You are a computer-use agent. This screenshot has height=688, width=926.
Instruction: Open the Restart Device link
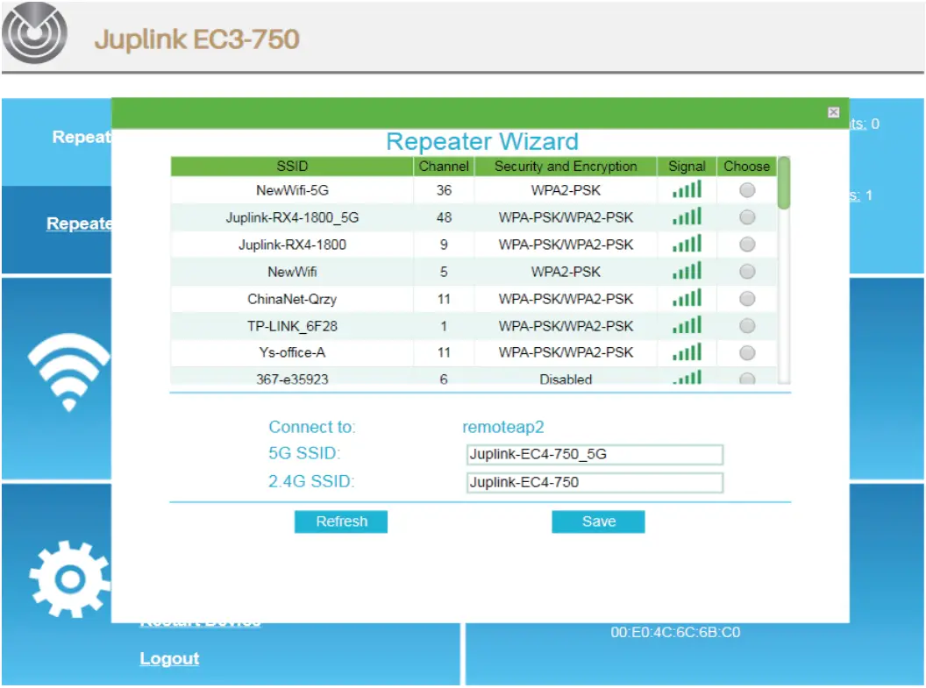click(200, 620)
